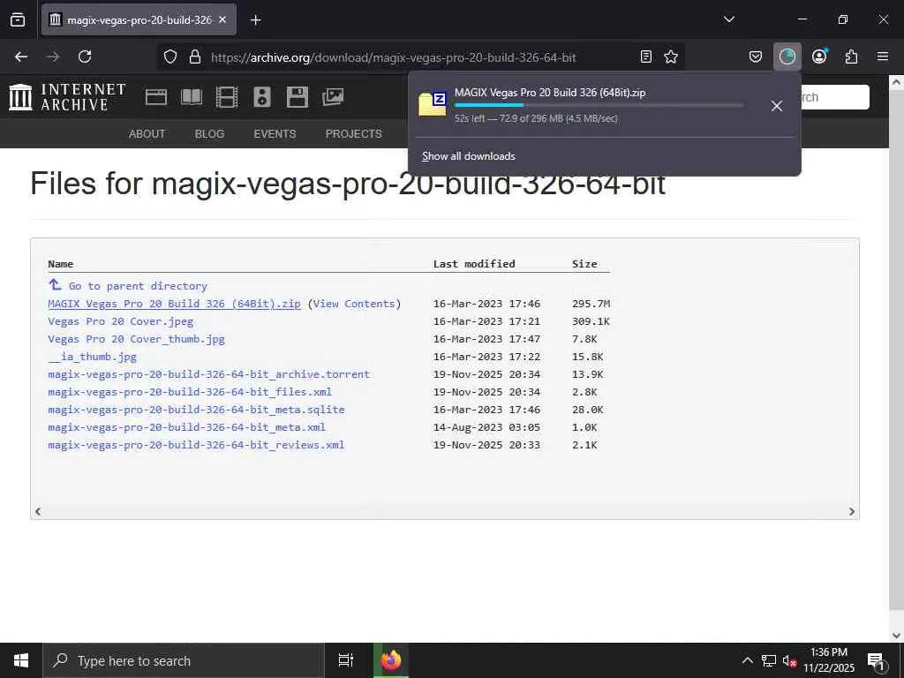Click the Firefox taskbar icon
This screenshot has width=904, height=678.
pyautogui.click(x=391, y=660)
